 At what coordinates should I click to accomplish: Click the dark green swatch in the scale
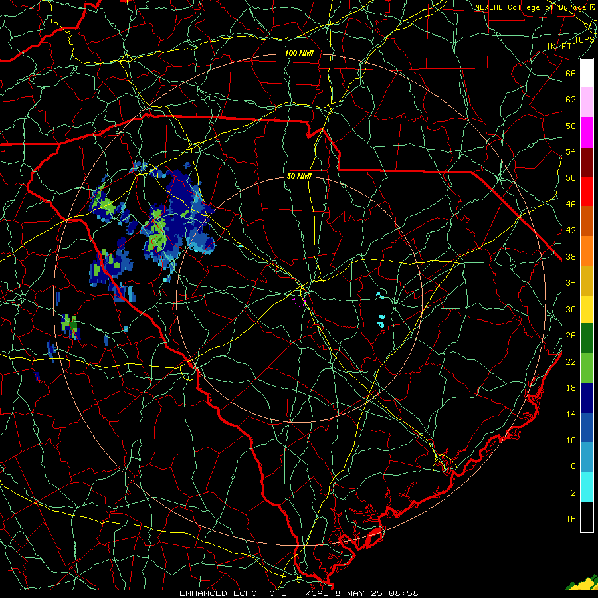point(587,338)
